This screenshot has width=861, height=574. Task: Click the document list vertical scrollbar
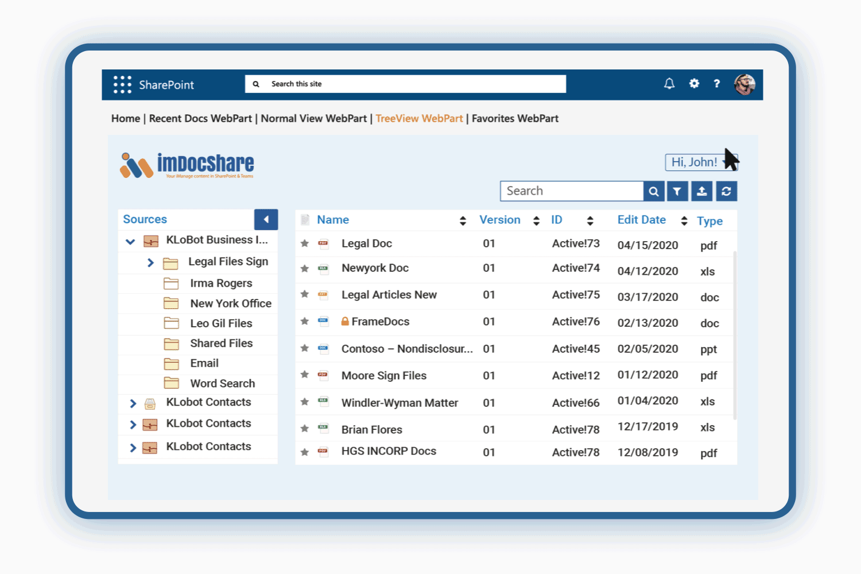click(735, 335)
